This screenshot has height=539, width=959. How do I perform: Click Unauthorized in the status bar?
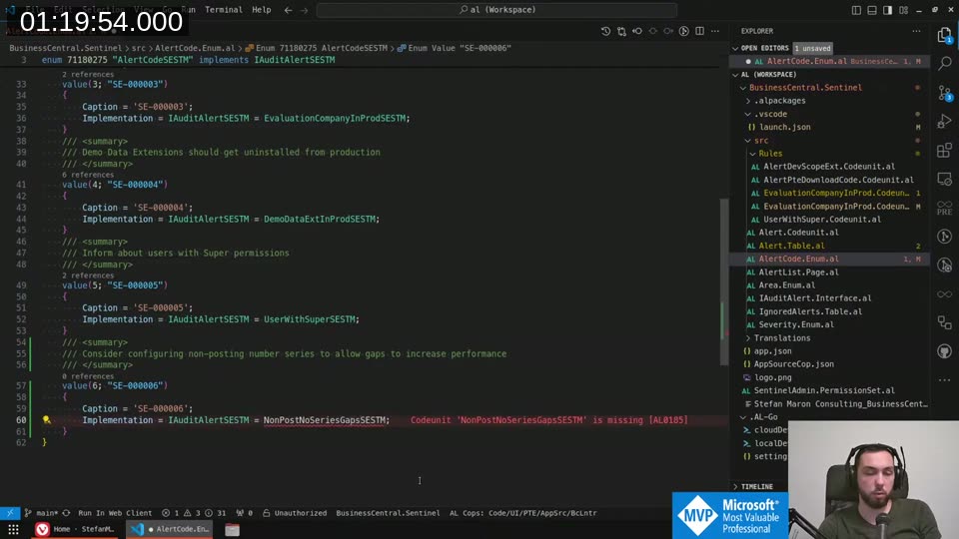295,513
